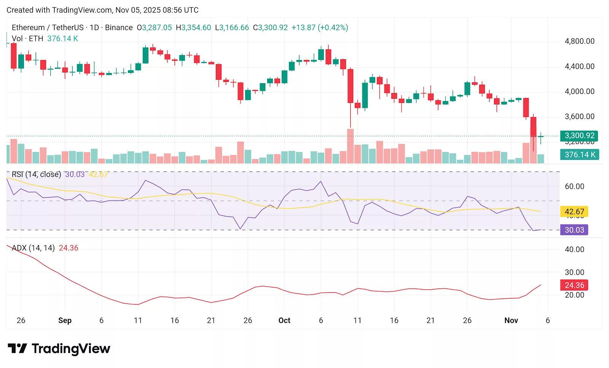Viewport: 609px width, 368px height.
Task: Click the purple 30.03 RSI value badge
Action: 574,230
